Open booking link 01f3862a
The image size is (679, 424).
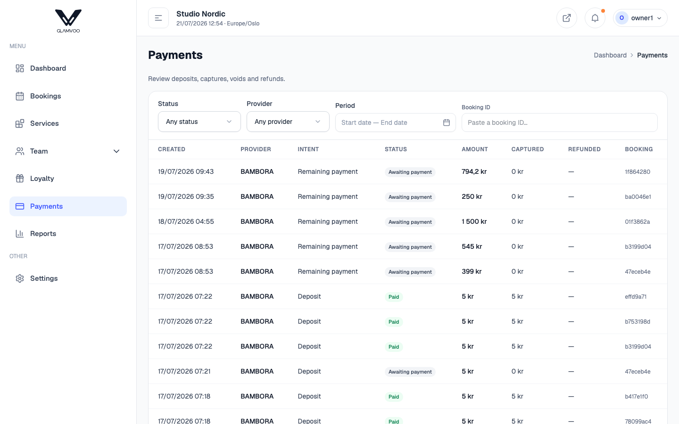click(638, 222)
